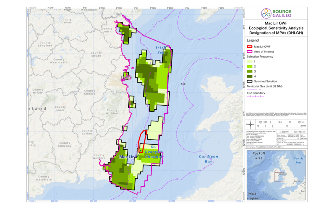
Task: Click the "County Longford" map label
Action: coord(45,44)
